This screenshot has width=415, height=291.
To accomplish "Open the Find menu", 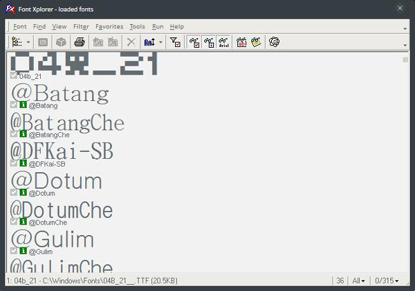I will click(x=39, y=27).
